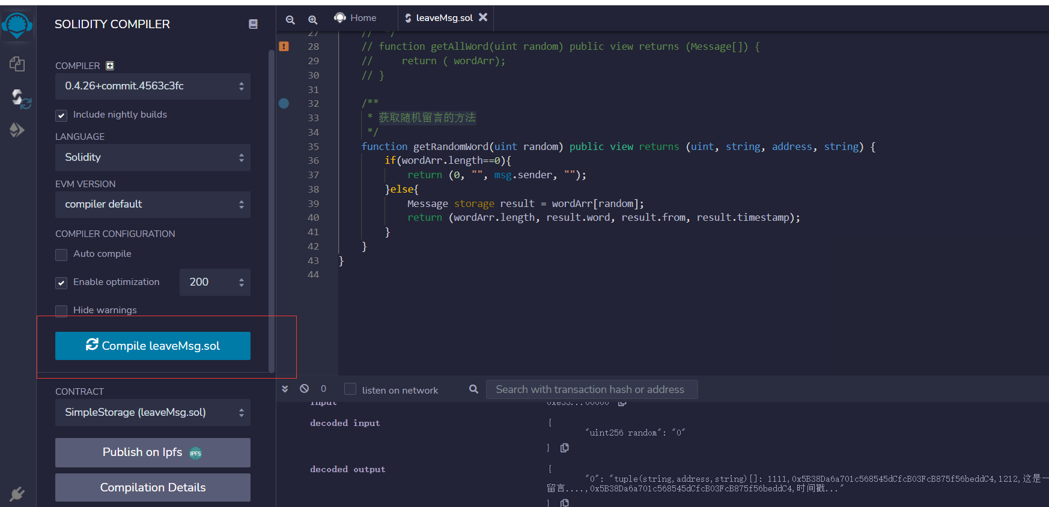Viewport: 1049px width, 507px height.
Task: Click the Remix logo icon
Action: 17,25
